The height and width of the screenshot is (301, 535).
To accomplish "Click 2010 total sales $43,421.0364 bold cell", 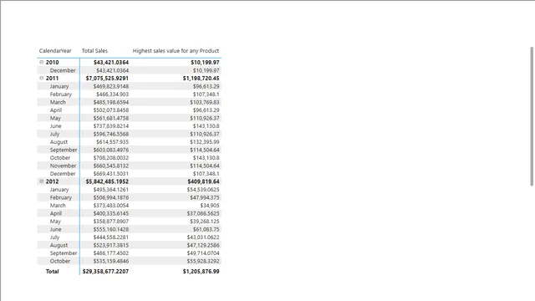I will (x=111, y=63).
